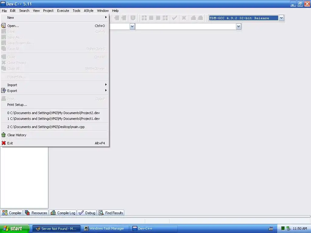Switch to Server Not Found taskbar window

tap(56, 229)
